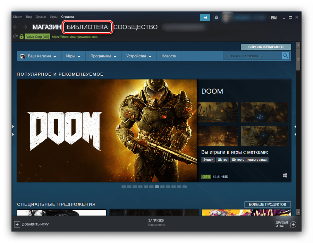The width and height of the screenshot is (313, 243).
Task: Click the vertical scrollbar thumb
Action: pos(298,59)
